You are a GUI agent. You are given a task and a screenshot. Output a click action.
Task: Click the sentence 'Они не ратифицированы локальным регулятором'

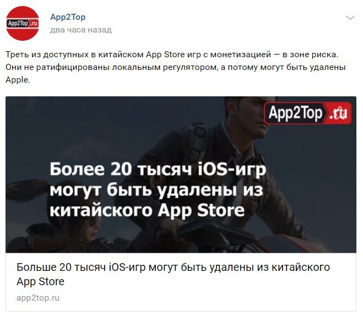112,67
